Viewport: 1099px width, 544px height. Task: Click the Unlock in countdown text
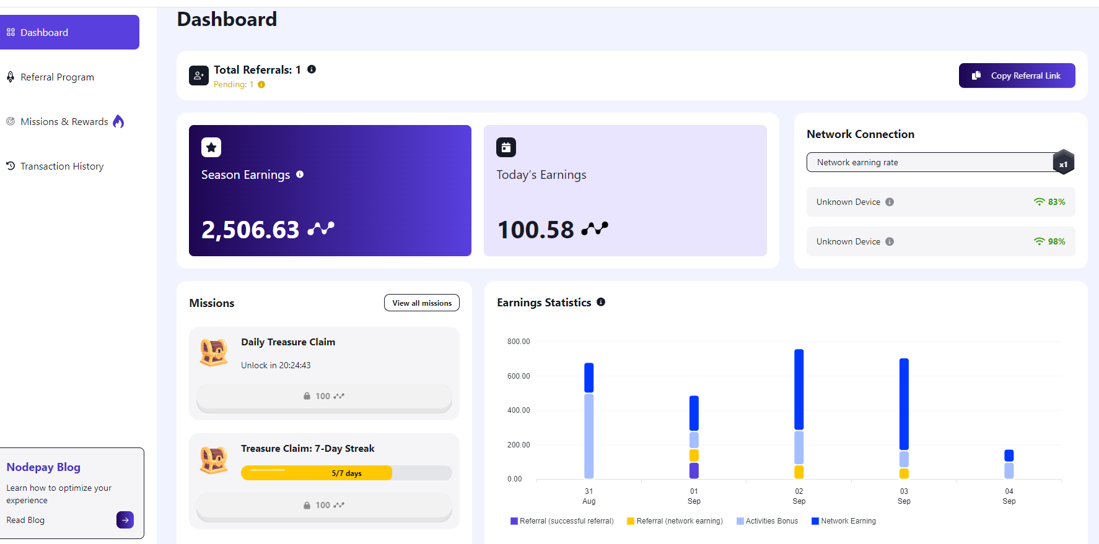point(276,365)
